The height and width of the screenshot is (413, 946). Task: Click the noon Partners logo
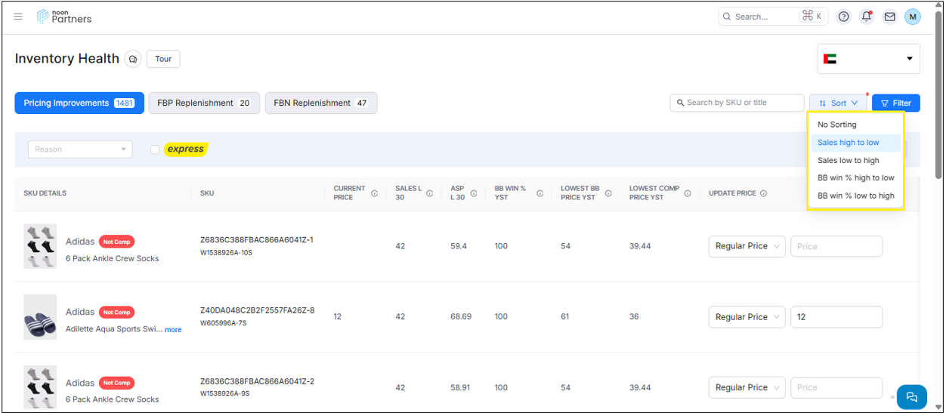[x=64, y=17]
